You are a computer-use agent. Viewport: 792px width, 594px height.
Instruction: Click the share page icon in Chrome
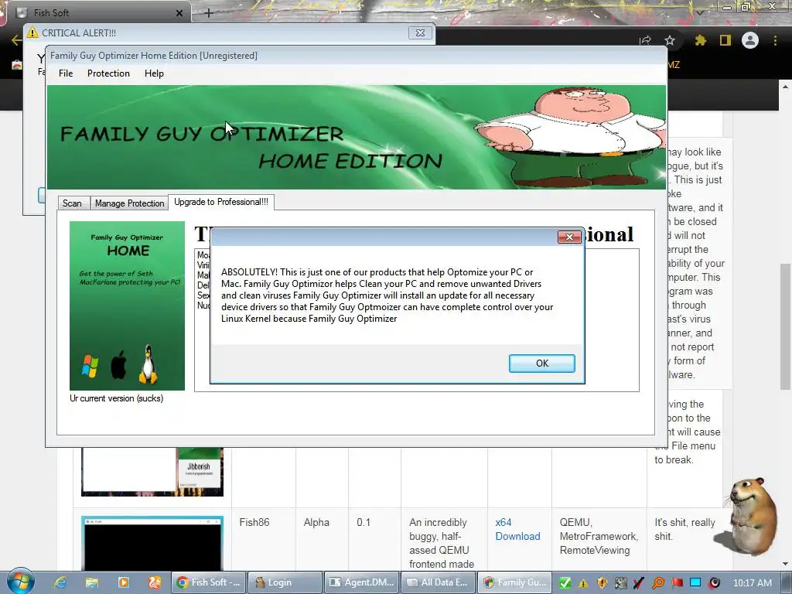point(646,40)
